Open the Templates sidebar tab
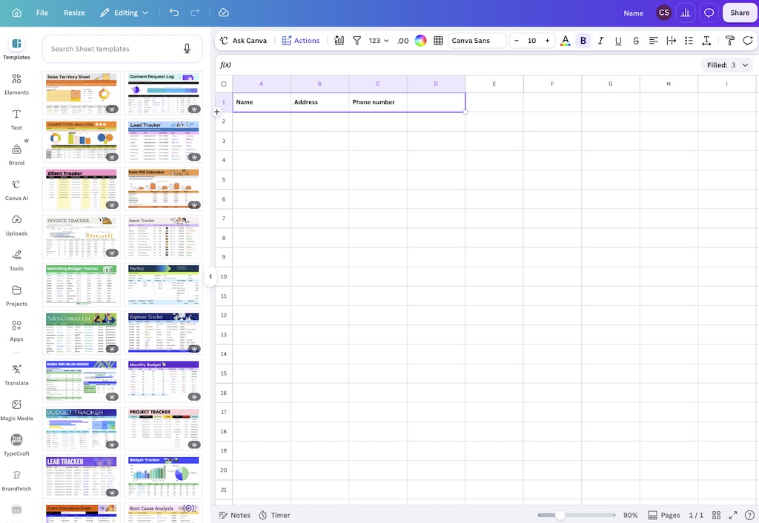759x523 pixels. click(x=16, y=48)
